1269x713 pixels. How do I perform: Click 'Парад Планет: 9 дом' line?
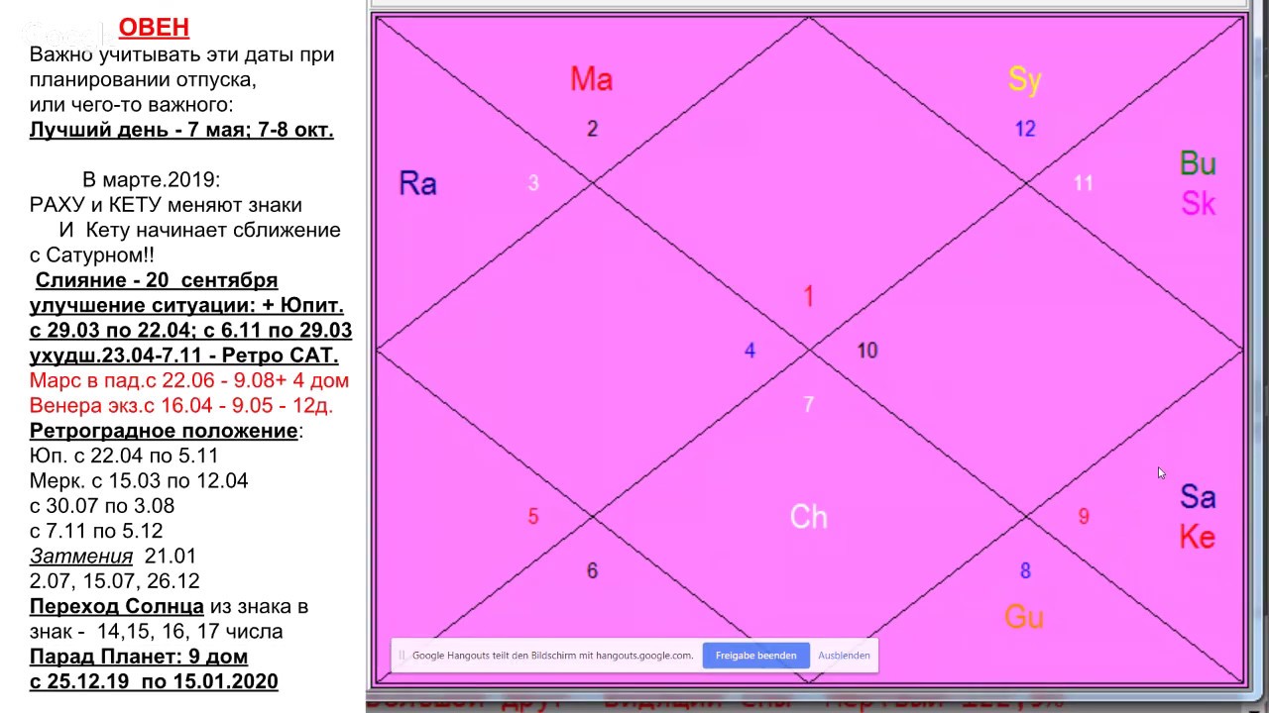[139, 657]
